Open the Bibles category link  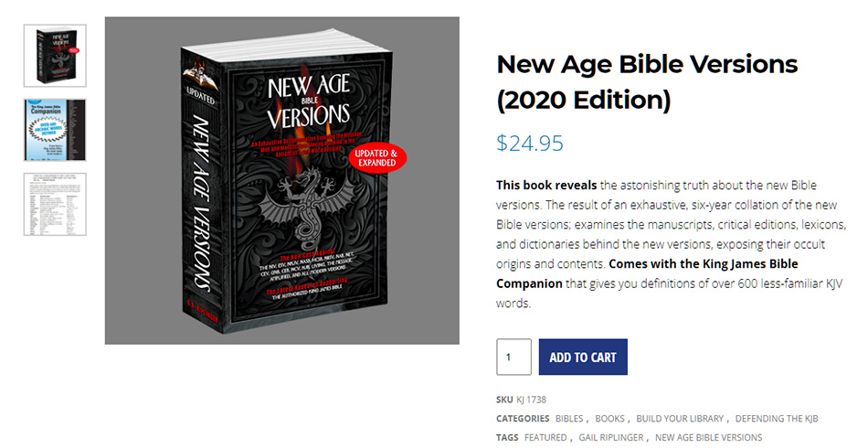tap(569, 419)
